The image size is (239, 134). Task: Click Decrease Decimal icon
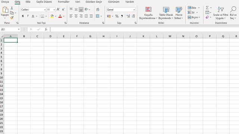pos(133,16)
